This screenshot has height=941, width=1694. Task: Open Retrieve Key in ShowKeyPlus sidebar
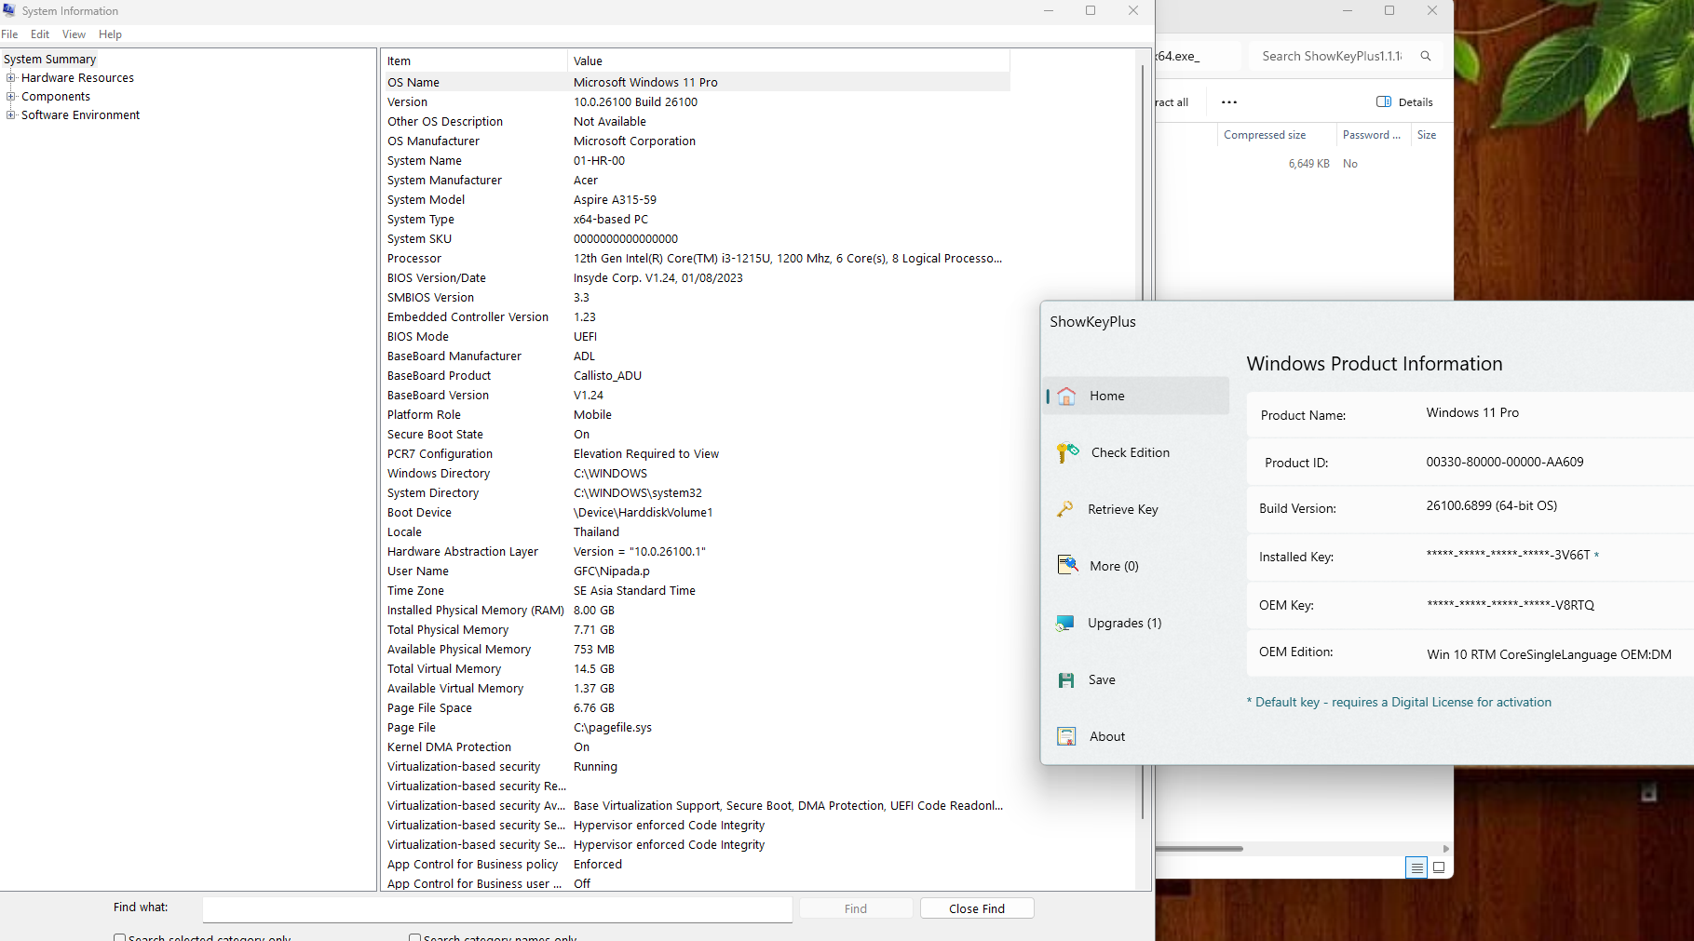point(1122,509)
